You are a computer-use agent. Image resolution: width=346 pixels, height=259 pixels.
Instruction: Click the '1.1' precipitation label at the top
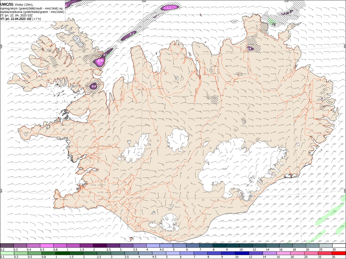pos(169,8)
